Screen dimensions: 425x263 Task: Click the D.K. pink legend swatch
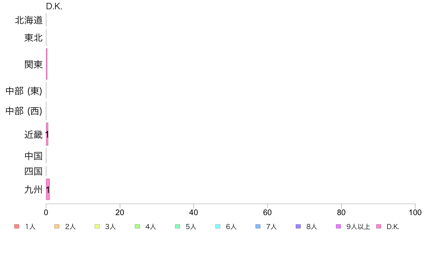tap(378, 227)
